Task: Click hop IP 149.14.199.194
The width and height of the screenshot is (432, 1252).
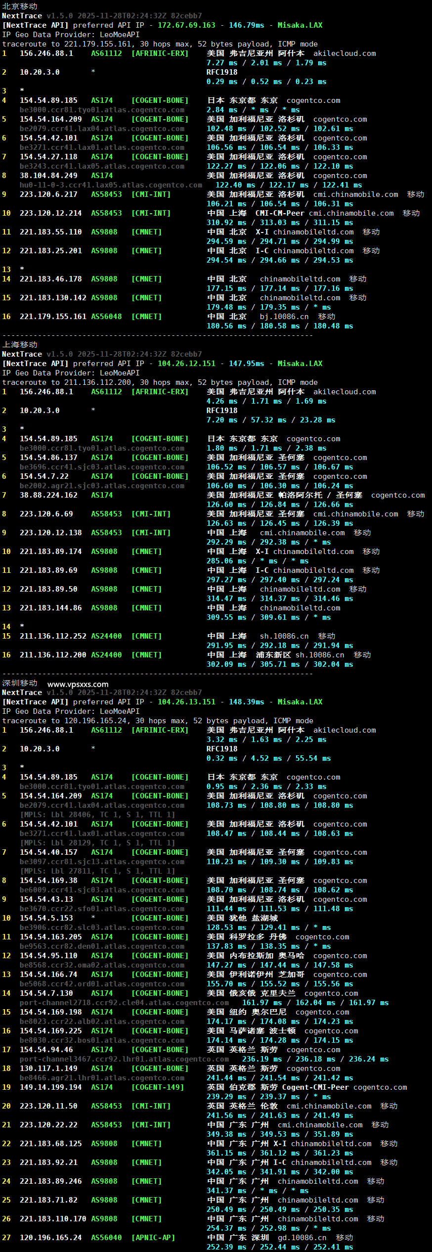Action: click(x=51, y=1087)
